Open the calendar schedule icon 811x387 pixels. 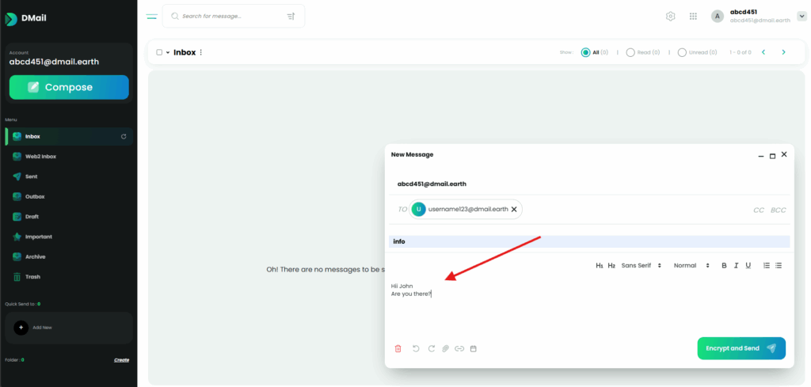pyautogui.click(x=474, y=348)
